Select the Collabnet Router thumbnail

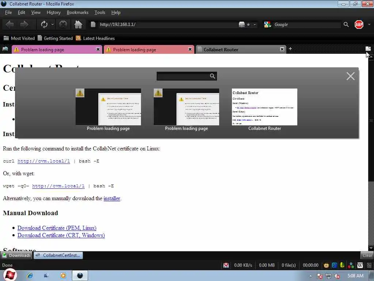tap(264, 107)
